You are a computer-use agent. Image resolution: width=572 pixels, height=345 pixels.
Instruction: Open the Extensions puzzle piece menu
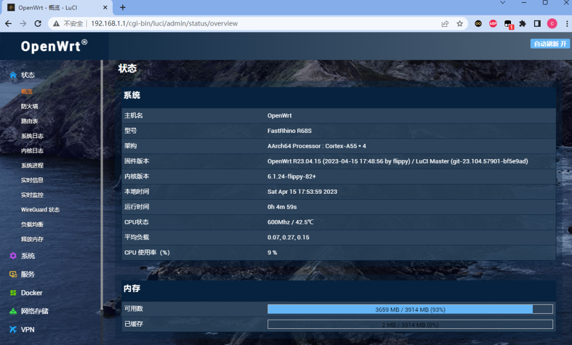click(x=523, y=23)
